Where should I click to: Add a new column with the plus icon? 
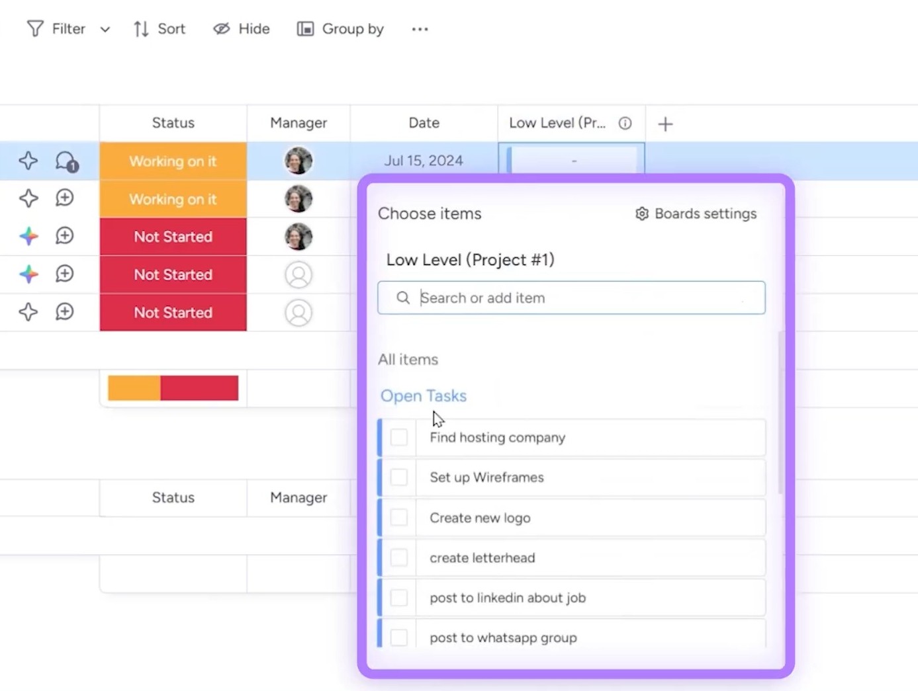[665, 123]
